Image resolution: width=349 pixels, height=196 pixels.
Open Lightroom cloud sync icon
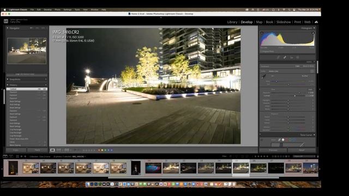point(316,22)
